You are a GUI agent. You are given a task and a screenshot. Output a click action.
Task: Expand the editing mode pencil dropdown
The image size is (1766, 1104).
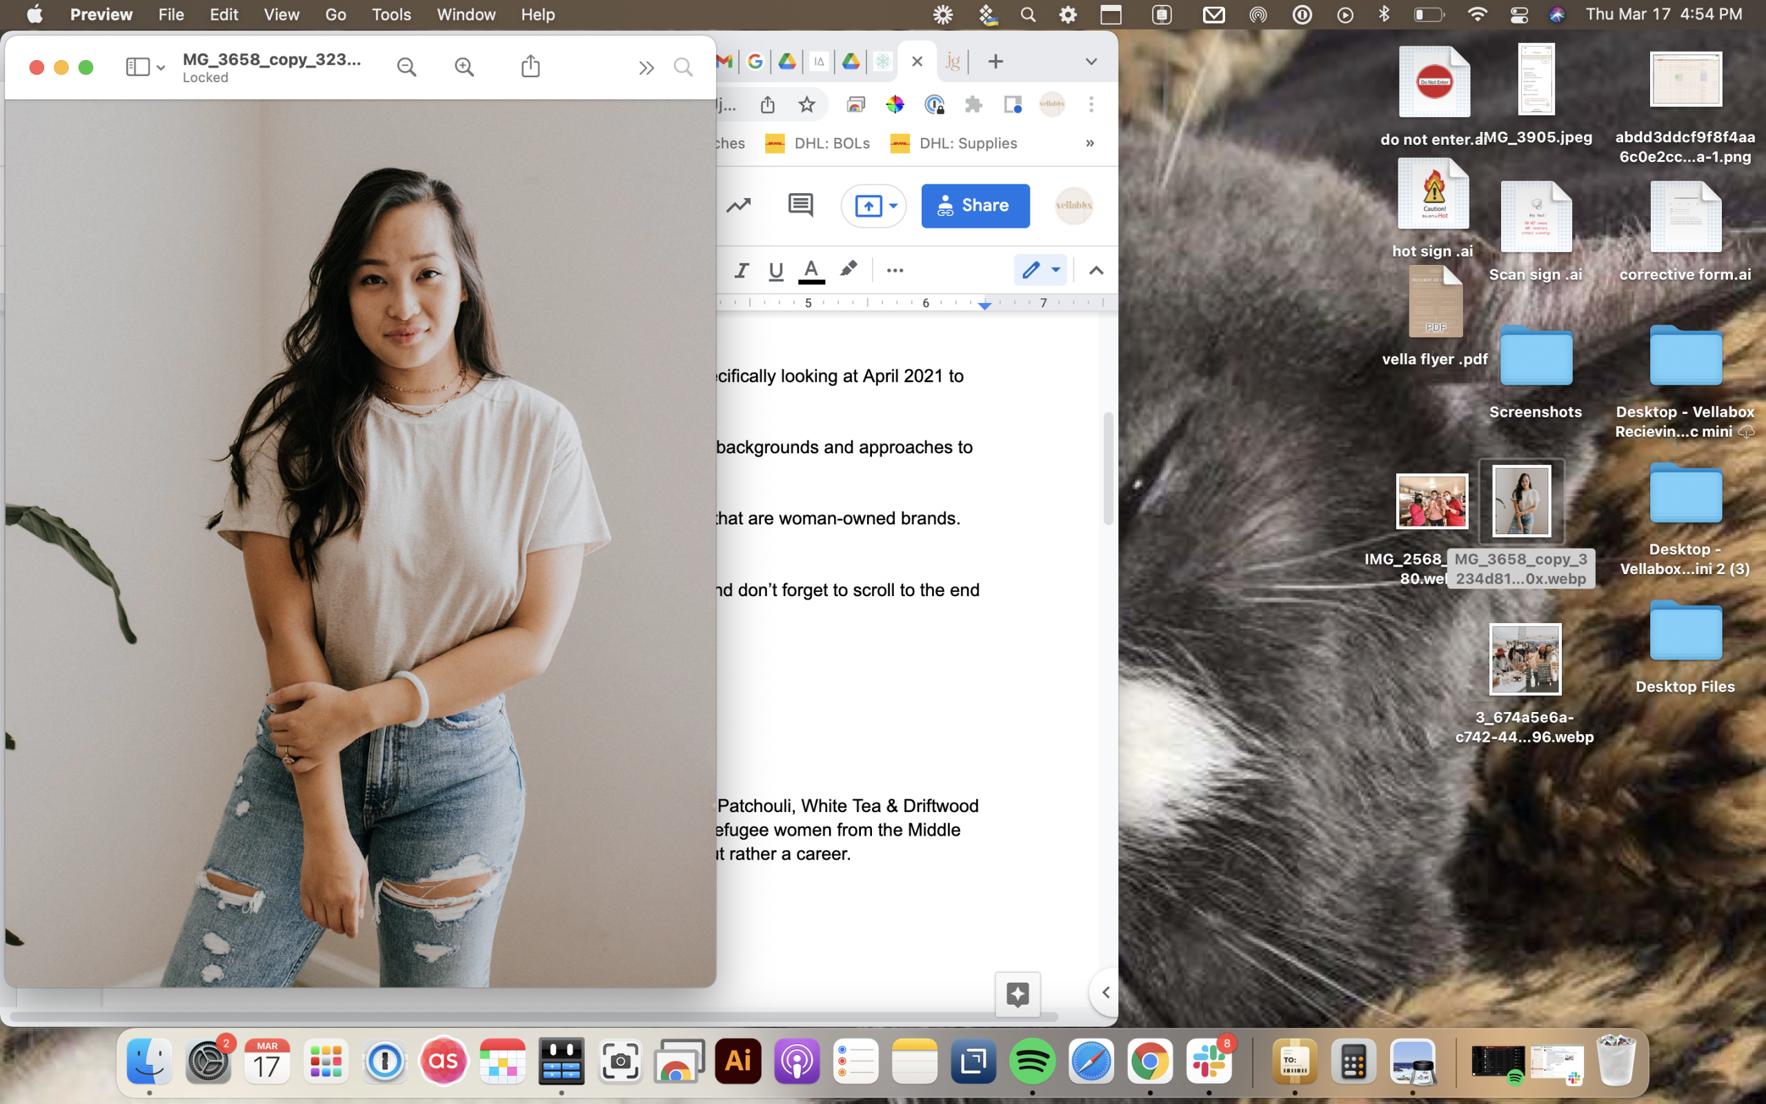coord(1055,270)
